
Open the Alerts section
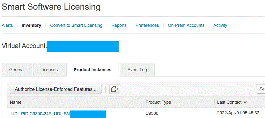7,25
